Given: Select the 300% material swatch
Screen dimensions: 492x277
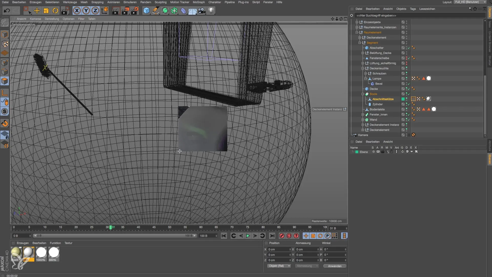Looking at the screenshot, I should click(54, 254).
